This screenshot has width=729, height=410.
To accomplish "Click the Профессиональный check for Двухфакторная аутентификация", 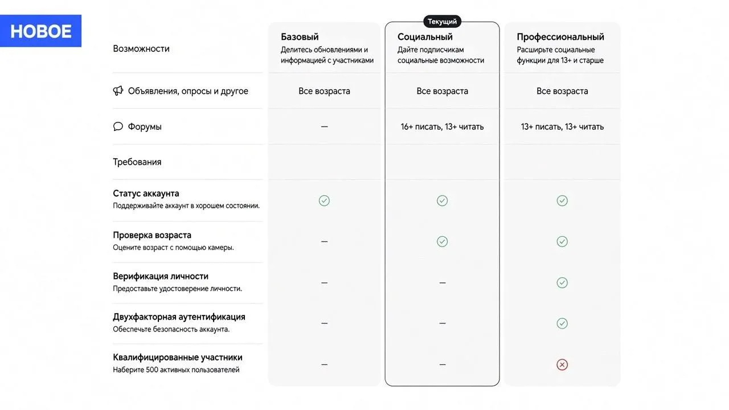I will 562,323.
